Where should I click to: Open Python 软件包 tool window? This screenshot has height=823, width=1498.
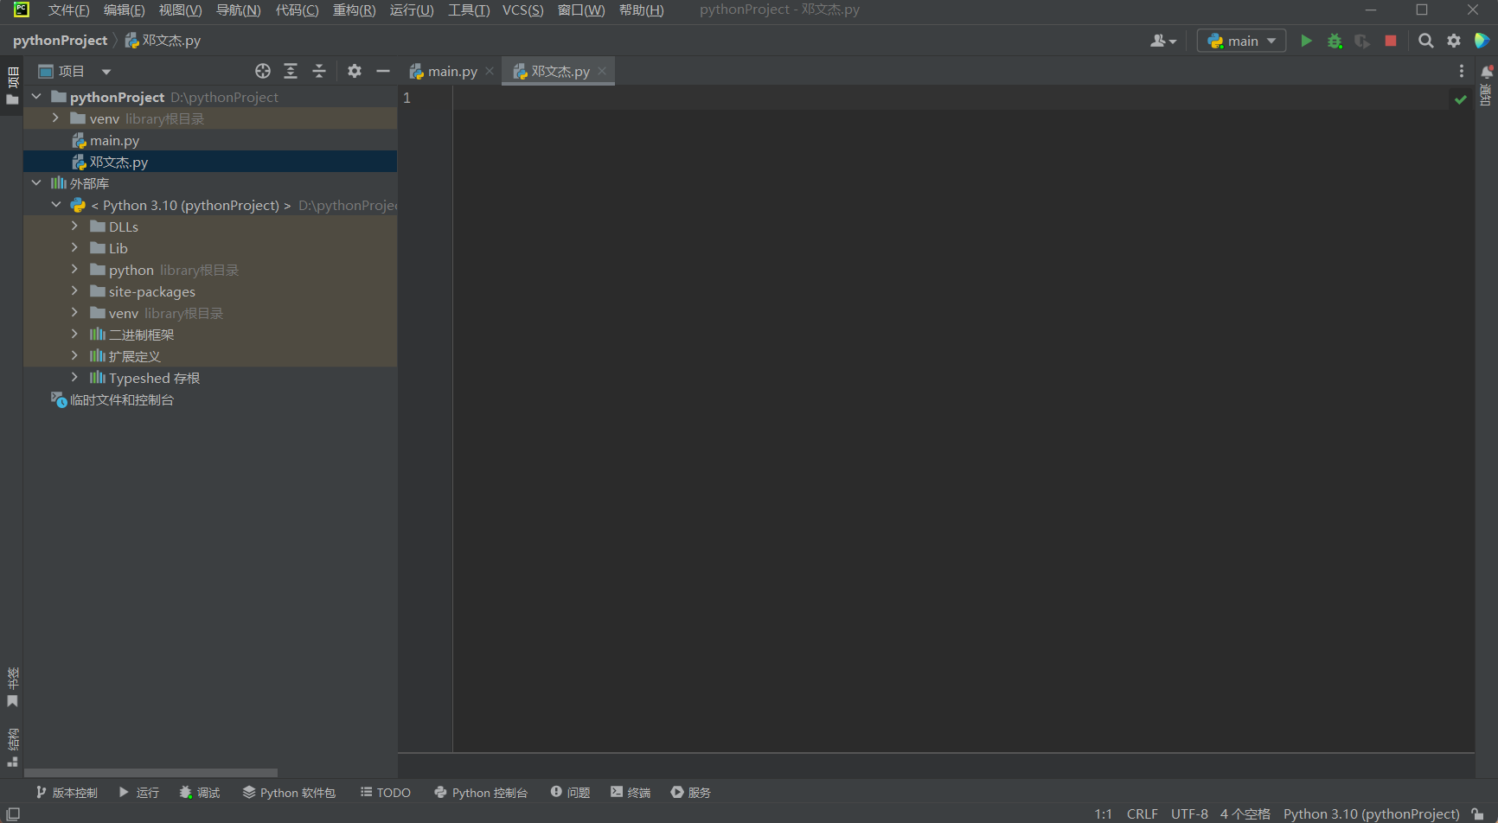(289, 793)
